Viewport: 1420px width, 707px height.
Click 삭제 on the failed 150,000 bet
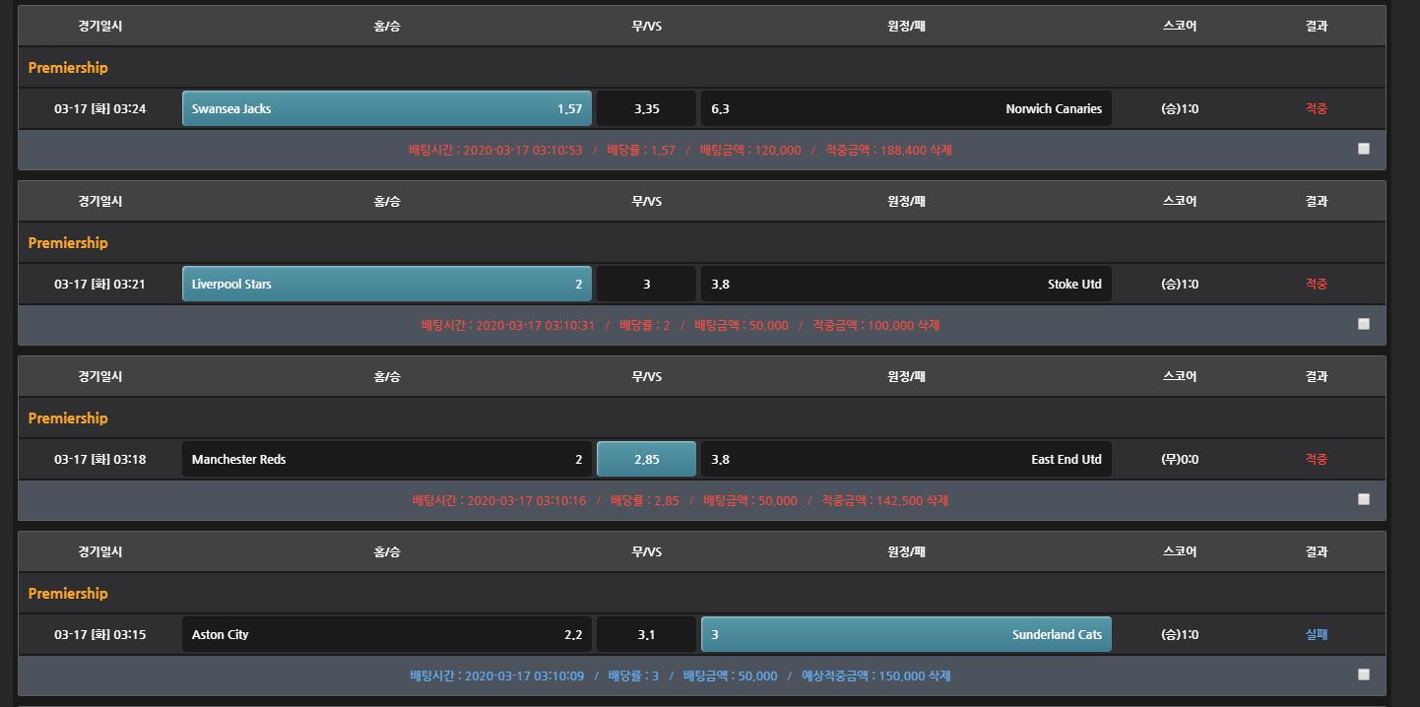(939, 676)
